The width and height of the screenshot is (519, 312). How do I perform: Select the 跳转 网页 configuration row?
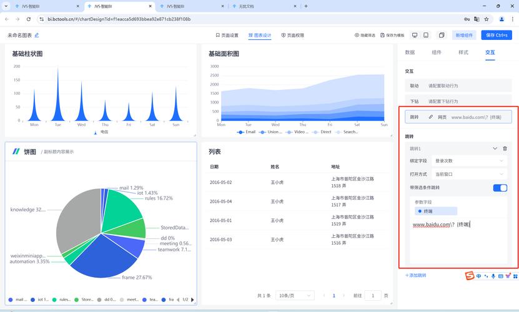click(458, 117)
